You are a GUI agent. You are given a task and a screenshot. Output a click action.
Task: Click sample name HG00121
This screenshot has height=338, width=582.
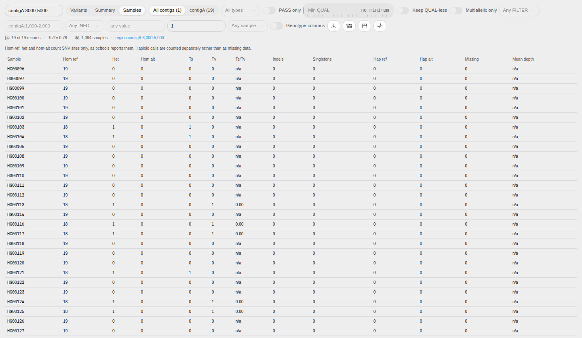point(16,273)
